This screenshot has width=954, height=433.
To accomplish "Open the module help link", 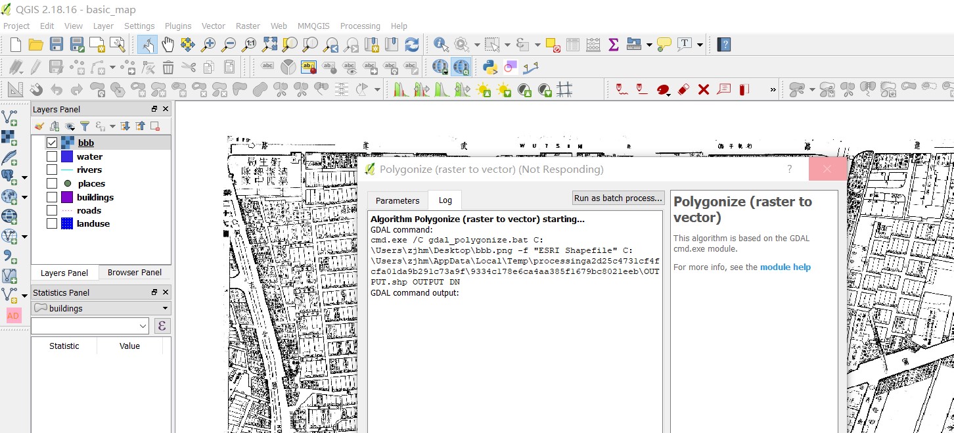I will [x=785, y=267].
